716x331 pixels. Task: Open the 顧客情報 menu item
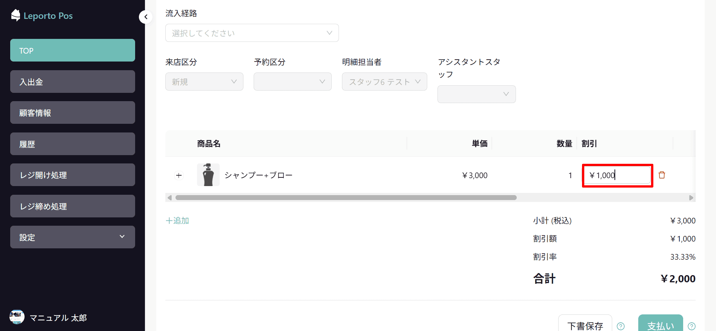coord(72,112)
